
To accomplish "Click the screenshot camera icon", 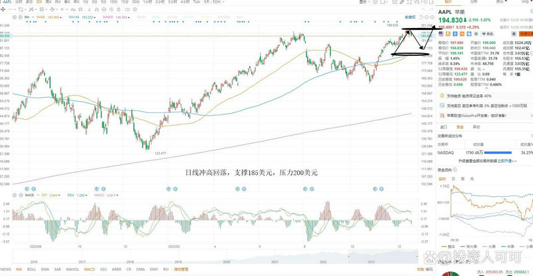I will [394, 2].
